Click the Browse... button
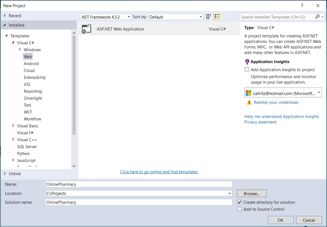 click(x=251, y=194)
